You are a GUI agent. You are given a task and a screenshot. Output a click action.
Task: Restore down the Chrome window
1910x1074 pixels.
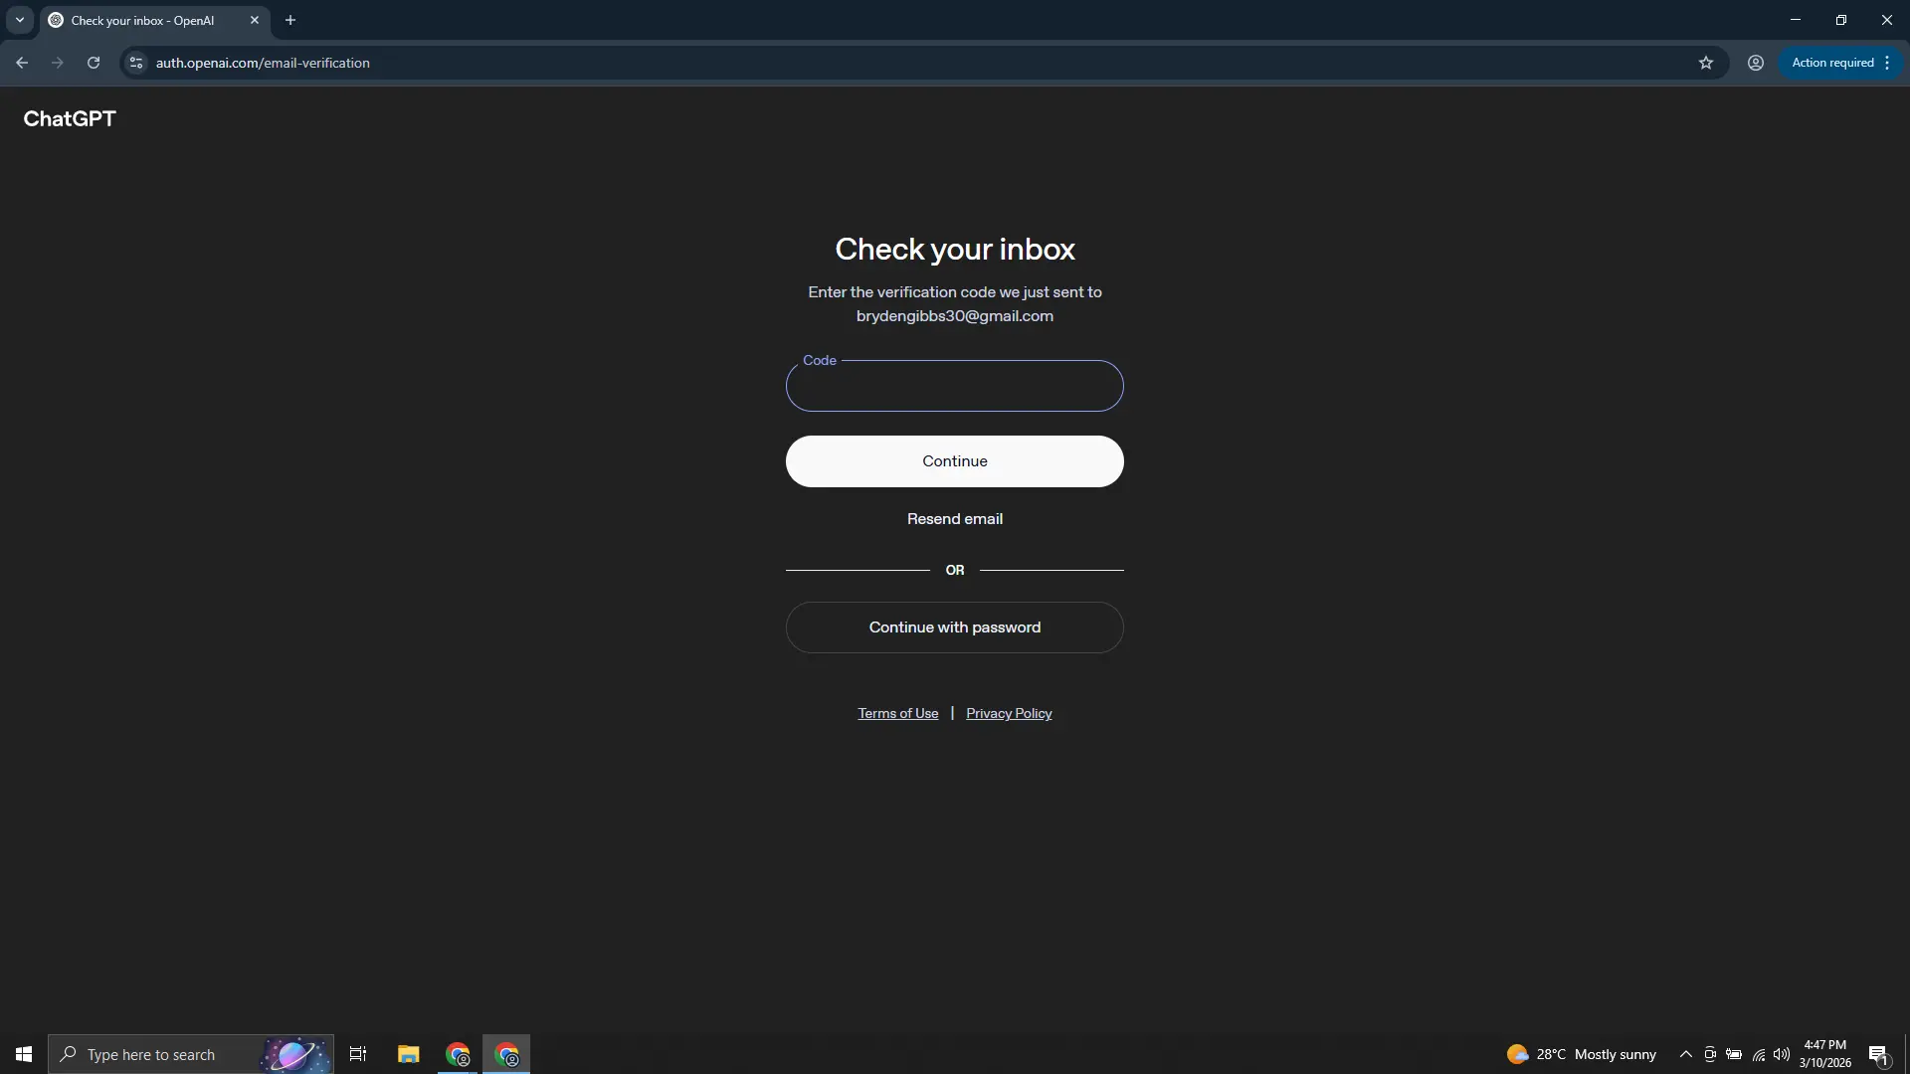click(x=1841, y=20)
